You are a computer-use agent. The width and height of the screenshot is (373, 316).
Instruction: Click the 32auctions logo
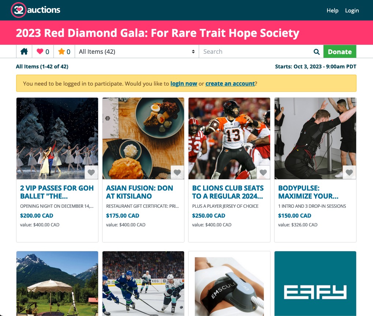click(36, 10)
